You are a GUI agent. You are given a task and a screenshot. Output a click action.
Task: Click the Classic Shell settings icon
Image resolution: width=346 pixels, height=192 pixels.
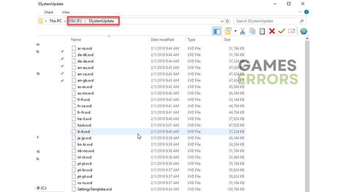pyautogui.click(x=304, y=31)
